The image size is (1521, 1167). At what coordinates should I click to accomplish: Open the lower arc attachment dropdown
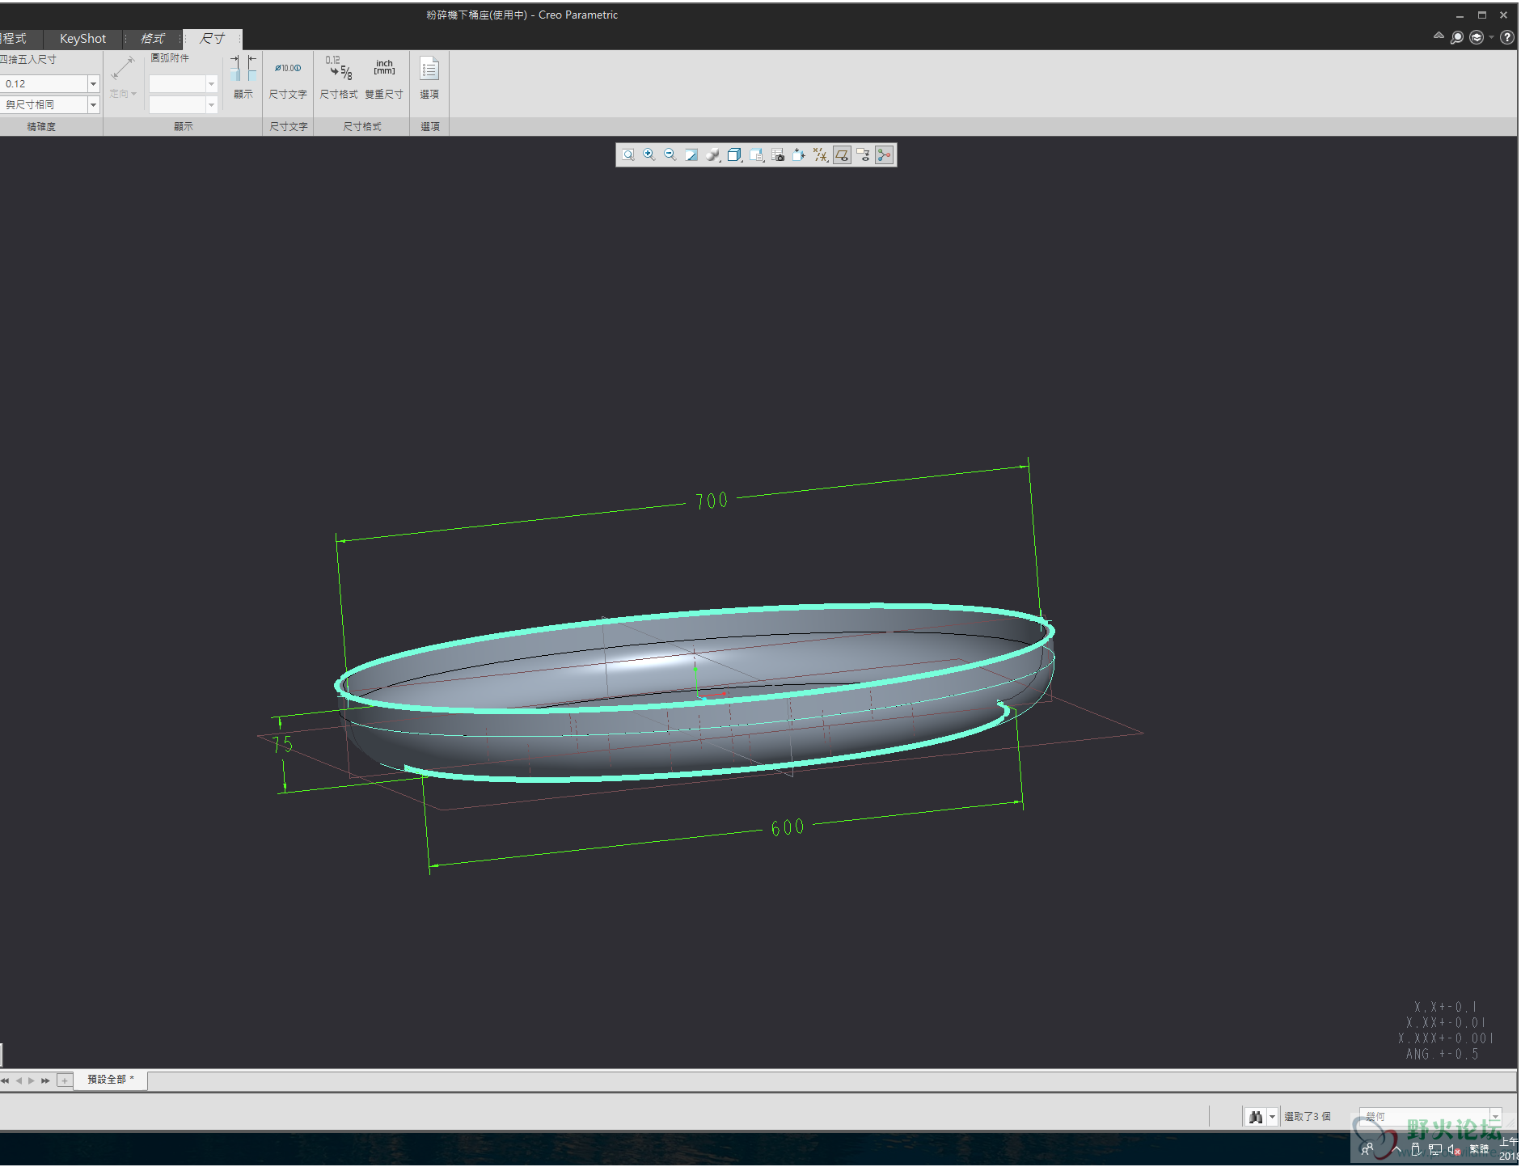click(x=212, y=105)
